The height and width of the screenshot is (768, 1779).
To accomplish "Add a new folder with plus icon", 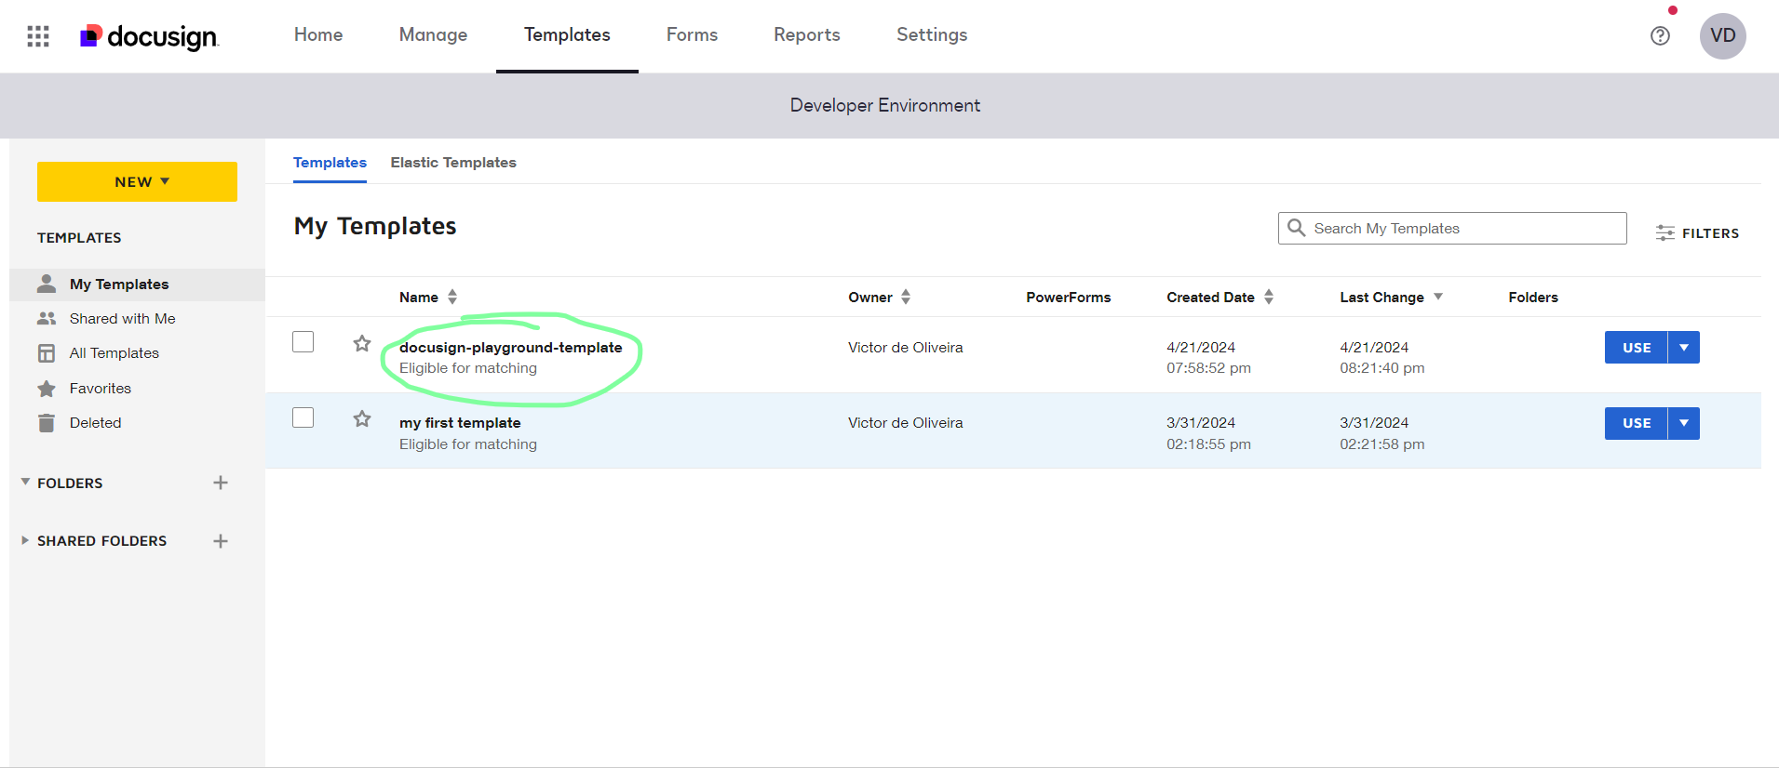I will (221, 483).
